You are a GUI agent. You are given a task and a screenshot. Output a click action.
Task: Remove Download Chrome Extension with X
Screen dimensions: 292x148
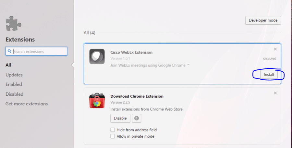click(275, 93)
